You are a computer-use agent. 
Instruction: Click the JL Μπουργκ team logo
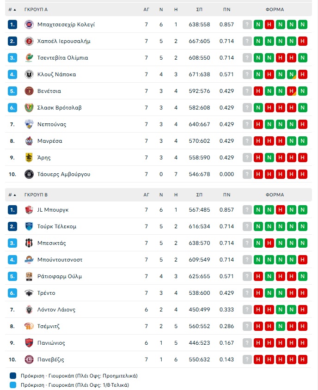click(29, 210)
